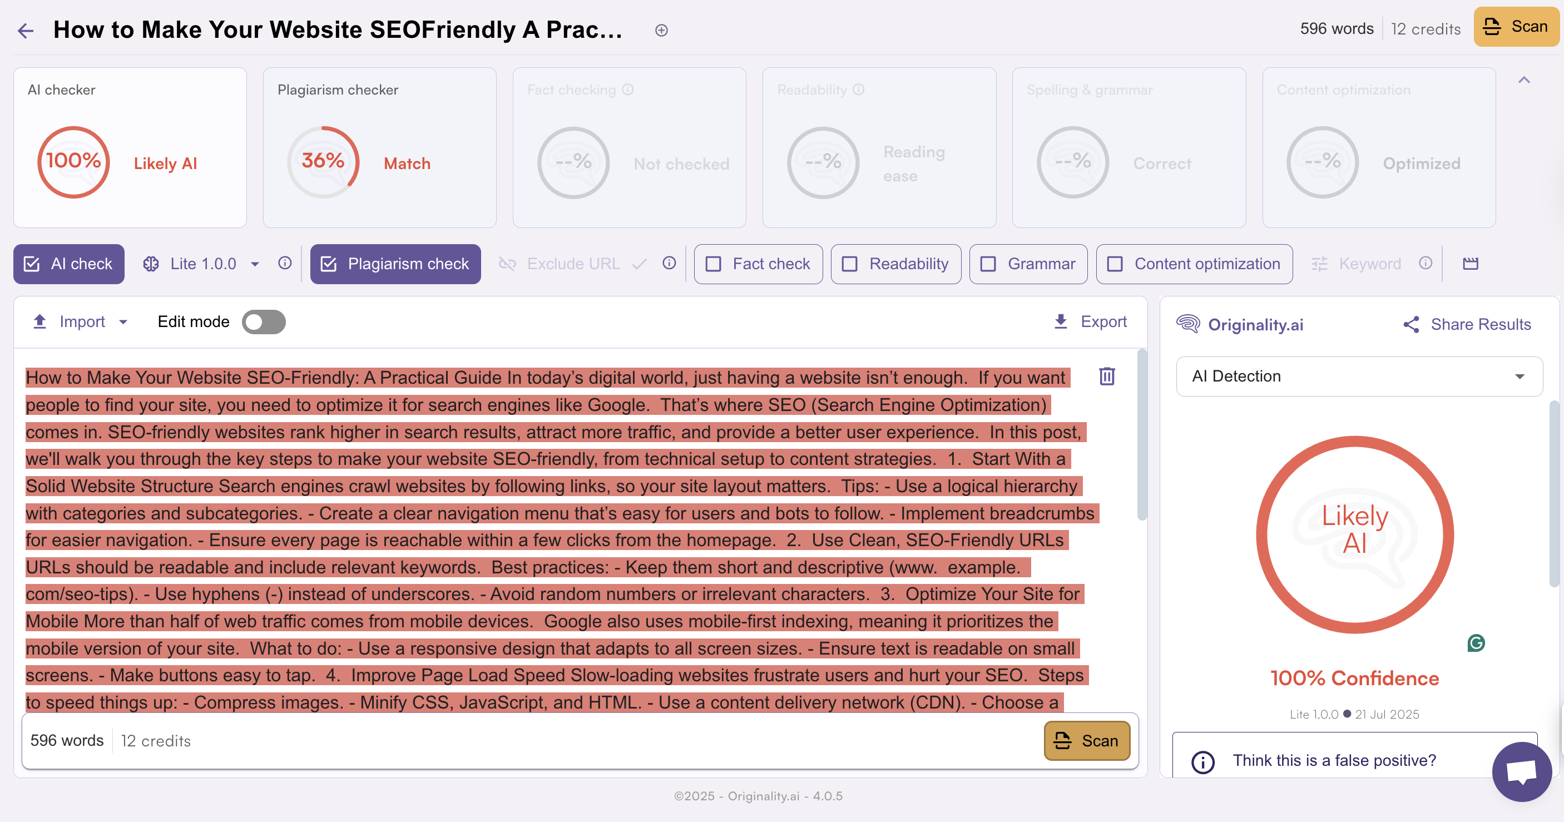Open the chat support bubble
Screen dimensions: 1564x822
click(x=1522, y=772)
